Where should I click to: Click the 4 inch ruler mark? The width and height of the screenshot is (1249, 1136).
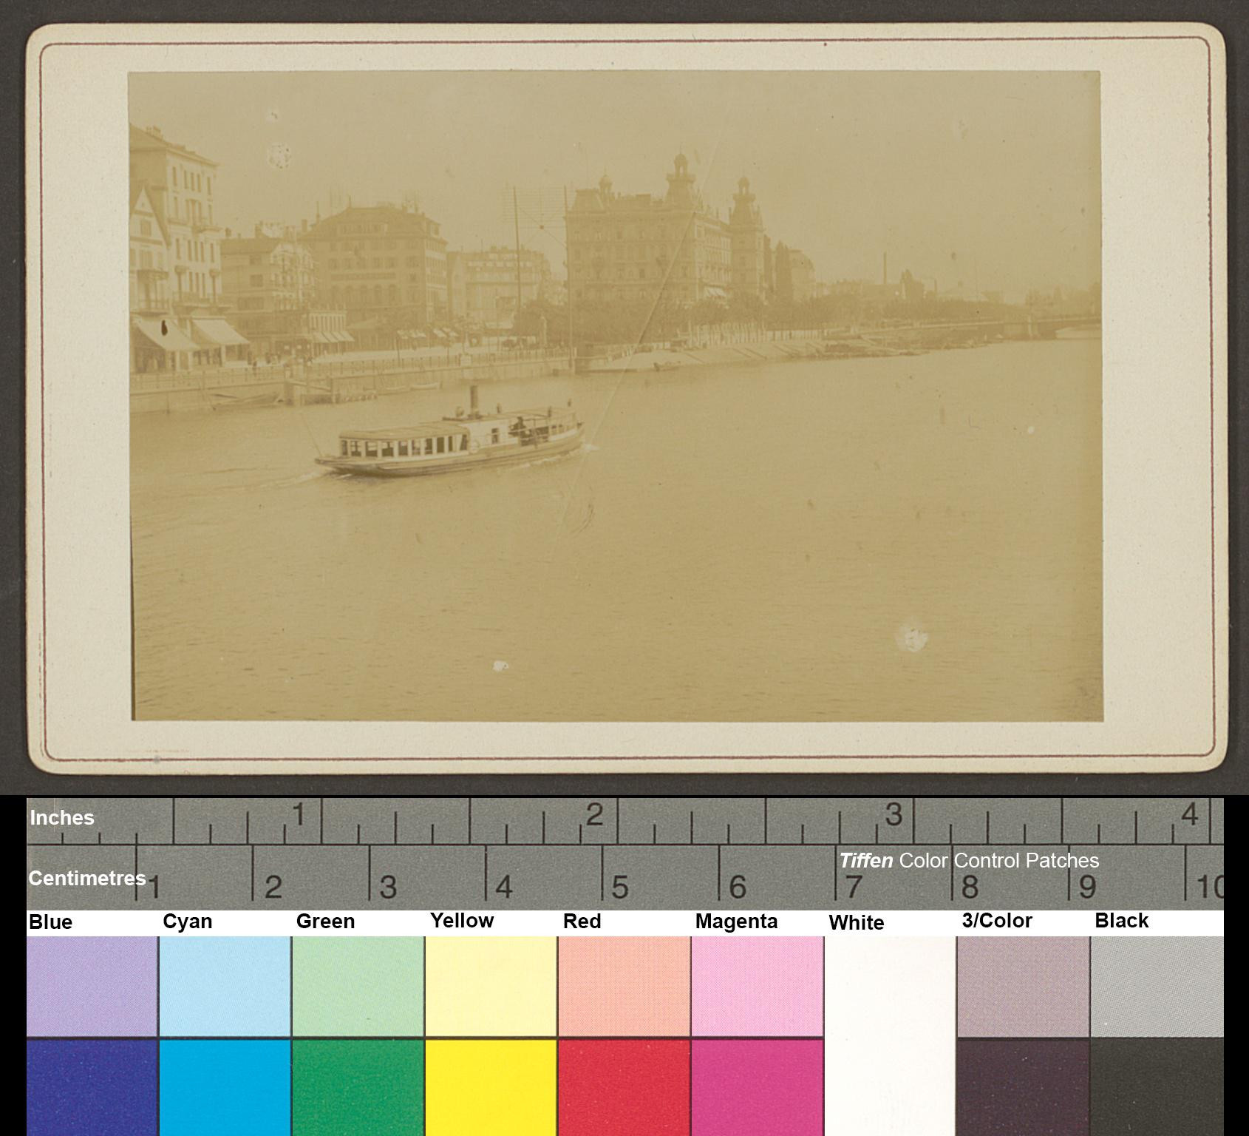[1189, 815]
